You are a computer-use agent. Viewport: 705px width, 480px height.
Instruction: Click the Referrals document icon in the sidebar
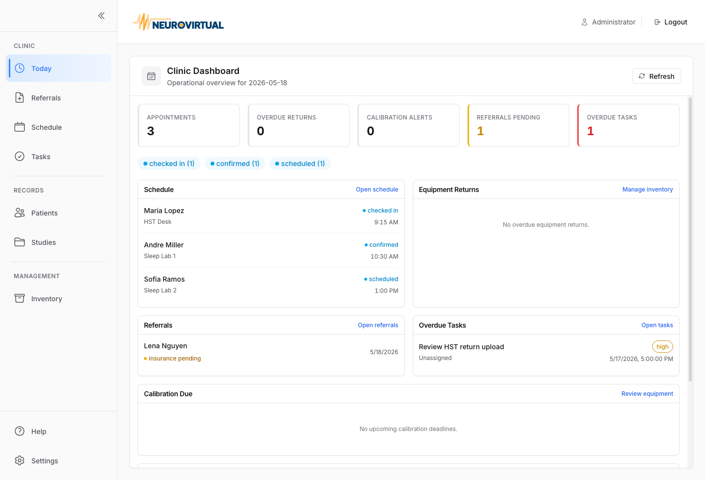(x=20, y=97)
